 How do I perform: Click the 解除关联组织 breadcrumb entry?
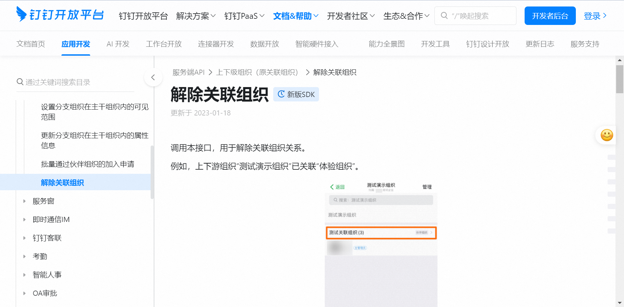335,72
